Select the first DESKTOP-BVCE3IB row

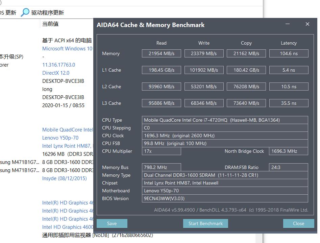(x=63, y=81)
